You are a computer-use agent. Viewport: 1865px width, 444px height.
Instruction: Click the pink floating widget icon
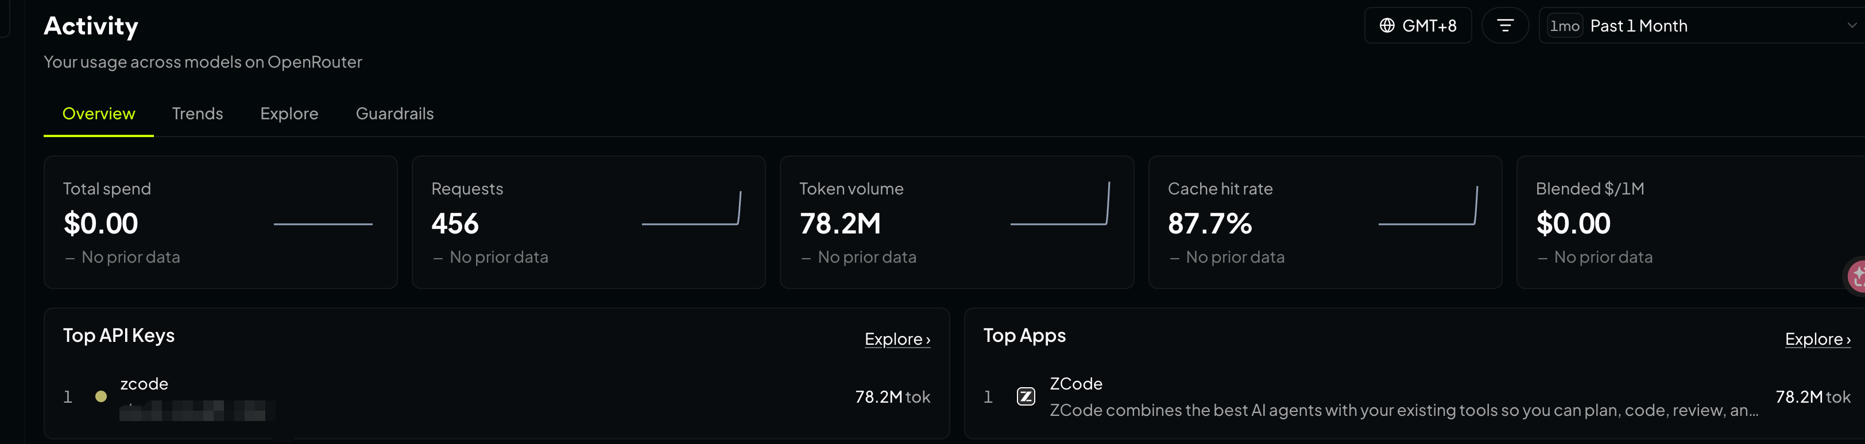(x=1856, y=275)
